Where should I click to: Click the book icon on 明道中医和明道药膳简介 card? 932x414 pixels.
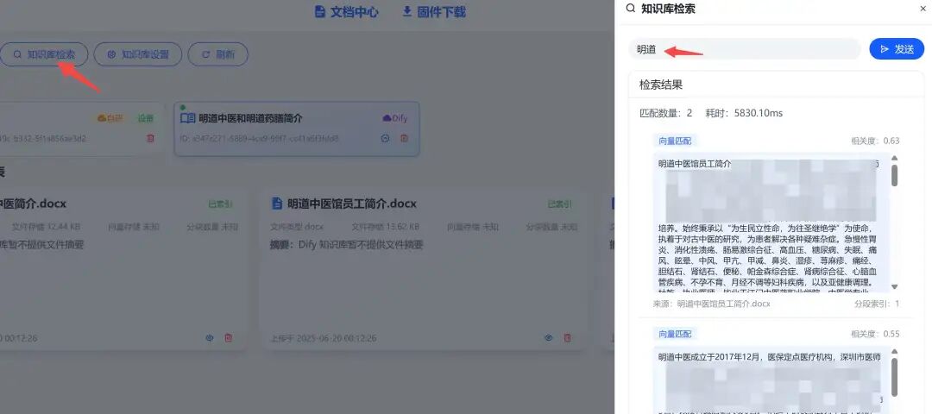point(187,118)
